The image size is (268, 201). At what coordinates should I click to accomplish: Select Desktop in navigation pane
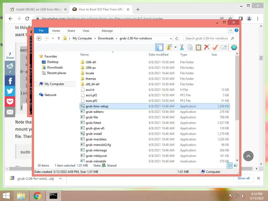click(53, 62)
